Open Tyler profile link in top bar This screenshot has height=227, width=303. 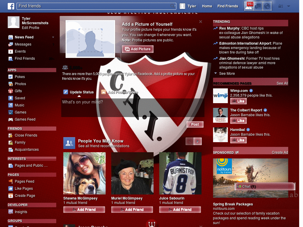coord(192,6)
